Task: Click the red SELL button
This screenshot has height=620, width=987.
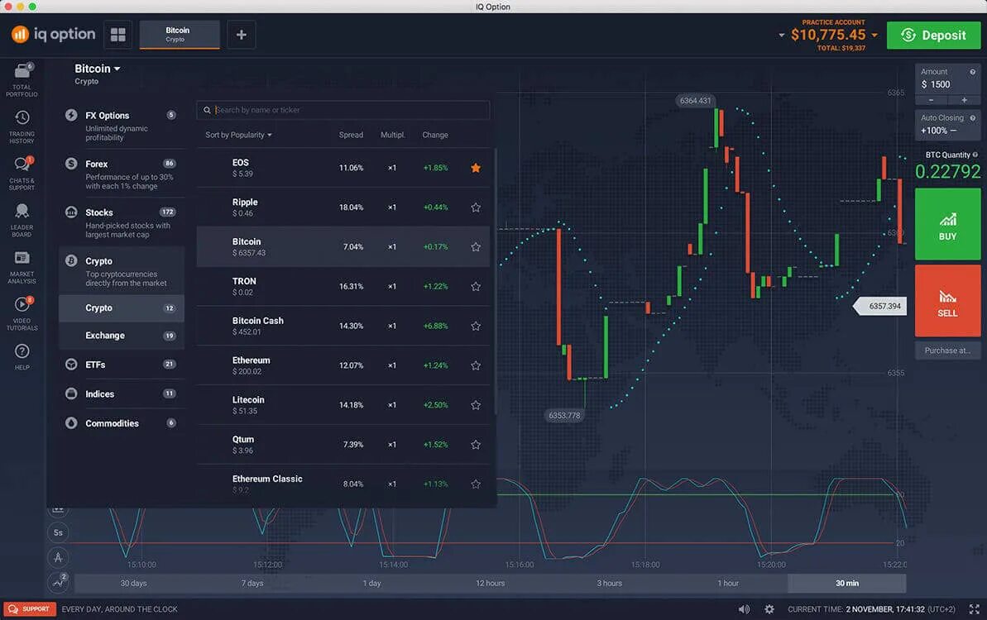Action: click(x=947, y=301)
